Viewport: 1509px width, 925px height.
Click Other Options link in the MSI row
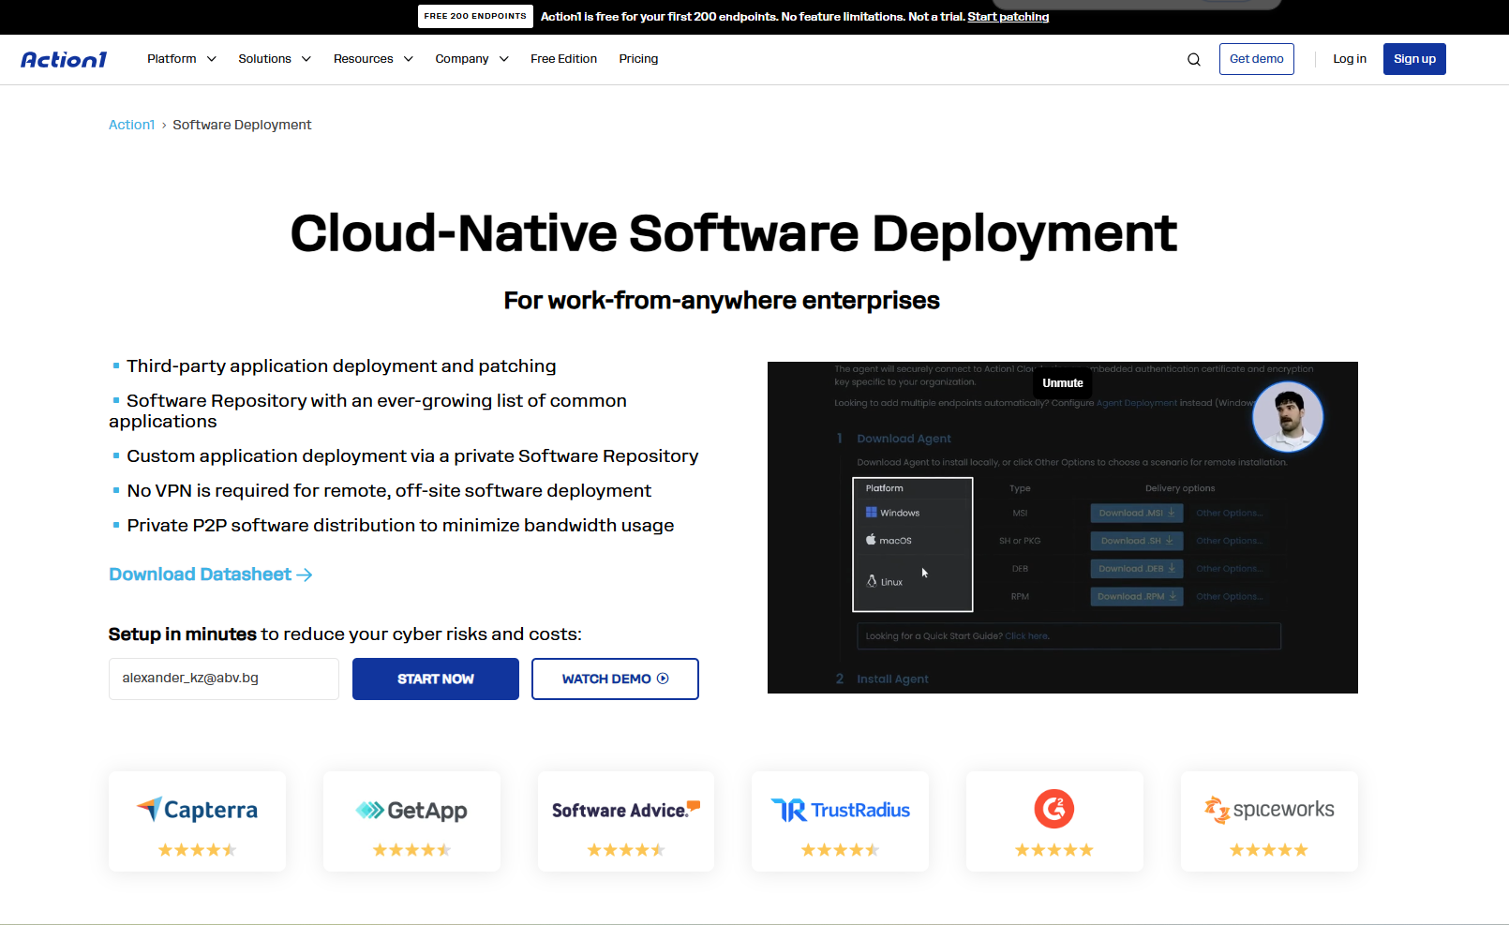[x=1230, y=514]
